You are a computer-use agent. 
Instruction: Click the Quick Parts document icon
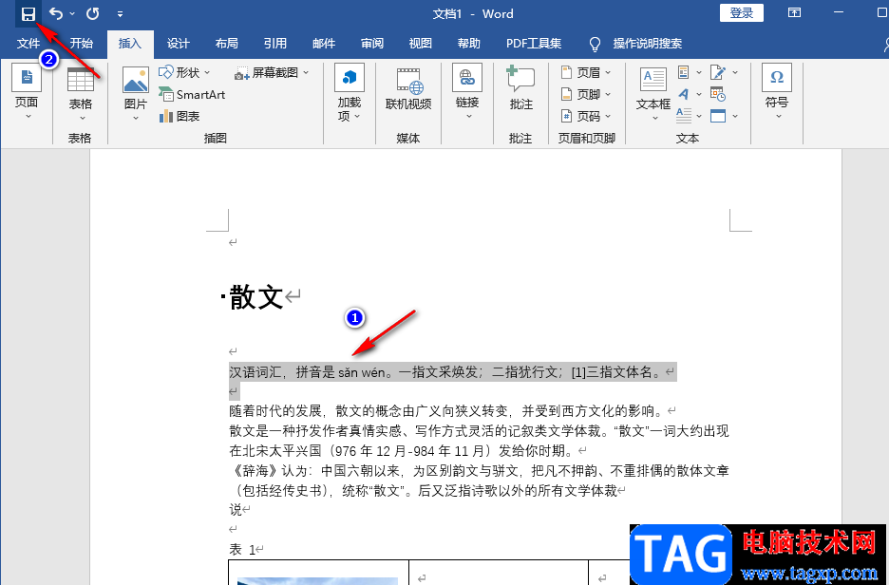point(683,72)
